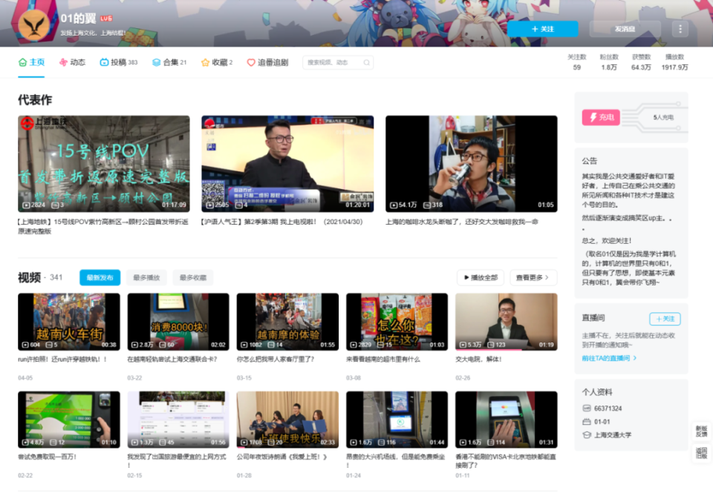Switch sorting to 最多收藏

click(192, 278)
